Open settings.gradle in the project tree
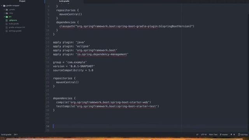249x140 pixels. 15,31
